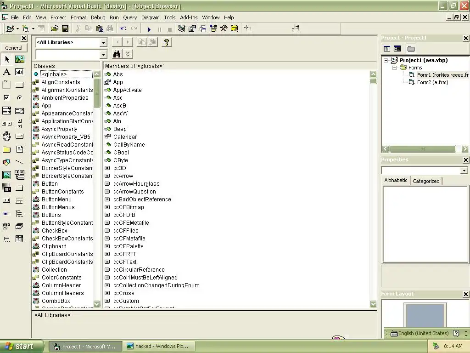Open the Menu Editor from toolbar
The height and width of the screenshot is (353, 470).
point(41,28)
